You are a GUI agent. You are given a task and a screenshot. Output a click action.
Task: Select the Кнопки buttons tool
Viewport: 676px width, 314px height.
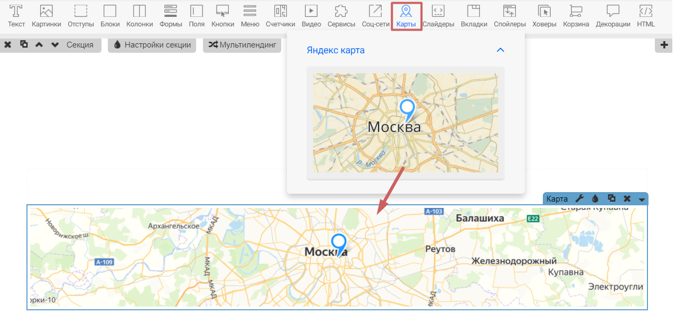tap(223, 16)
